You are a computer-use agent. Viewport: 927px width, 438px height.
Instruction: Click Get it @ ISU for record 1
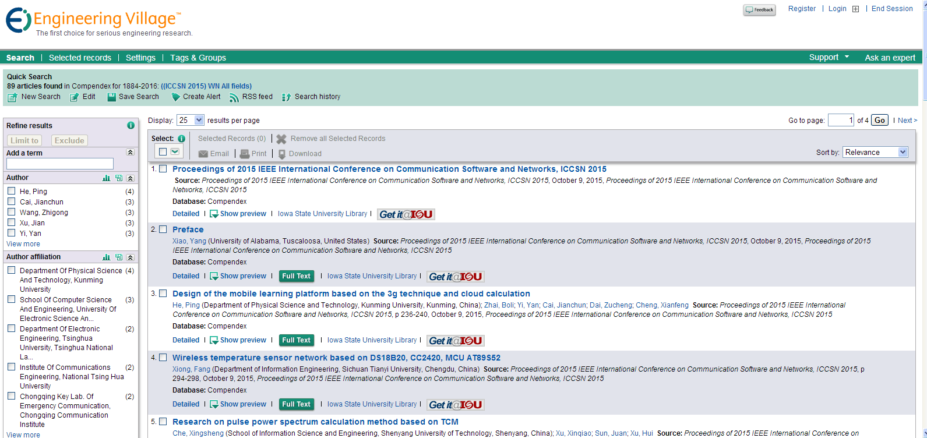pos(406,214)
